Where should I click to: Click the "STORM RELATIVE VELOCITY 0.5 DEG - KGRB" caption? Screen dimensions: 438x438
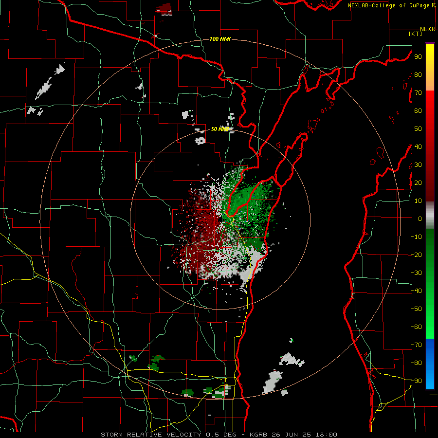[184, 435]
